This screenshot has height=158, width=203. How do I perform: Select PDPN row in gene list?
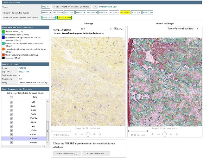point(24,122)
